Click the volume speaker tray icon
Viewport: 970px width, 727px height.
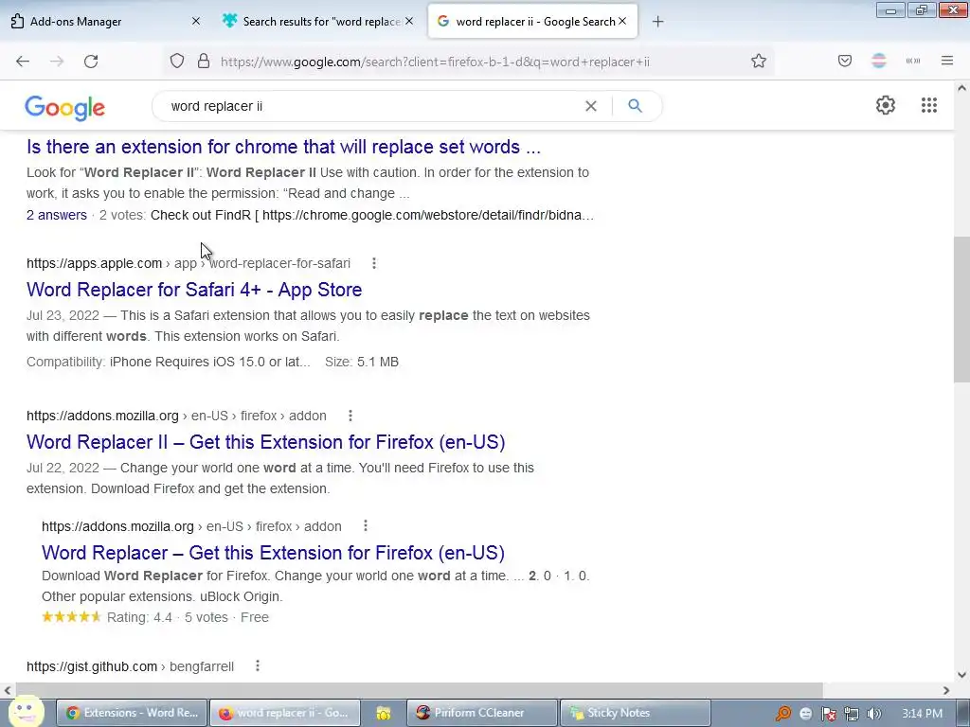coord(873,714)
